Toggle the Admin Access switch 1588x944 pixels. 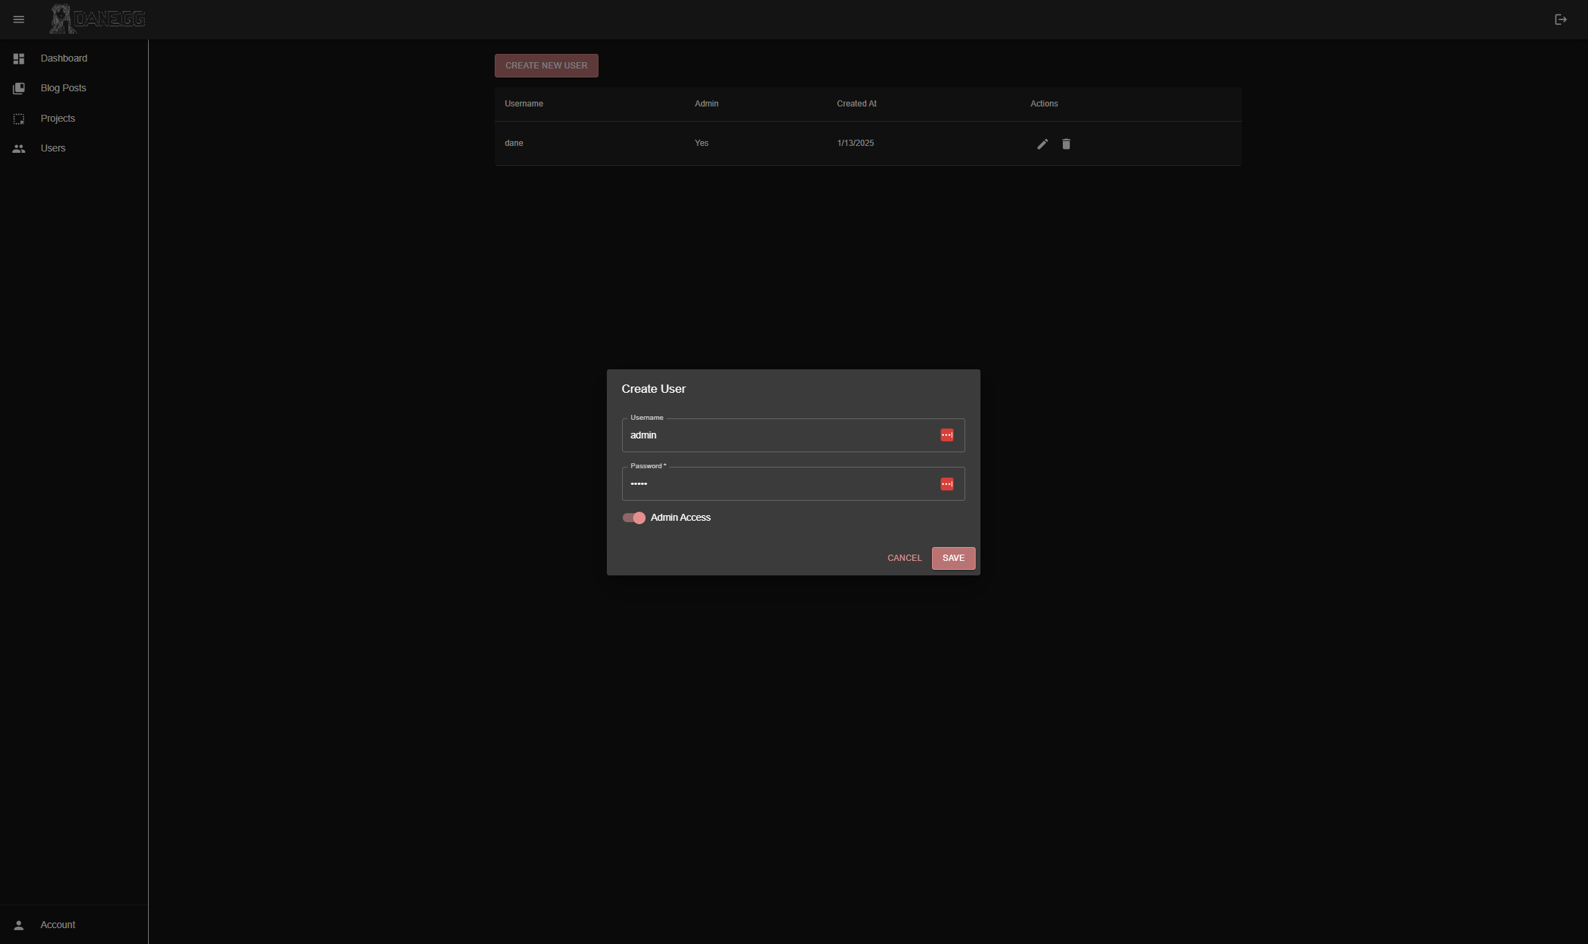coord(634,518)
